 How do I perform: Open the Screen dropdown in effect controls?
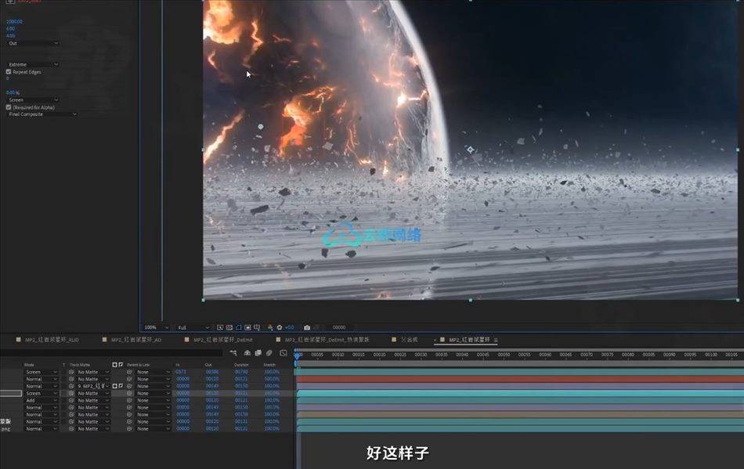click(x=33, y=100)
